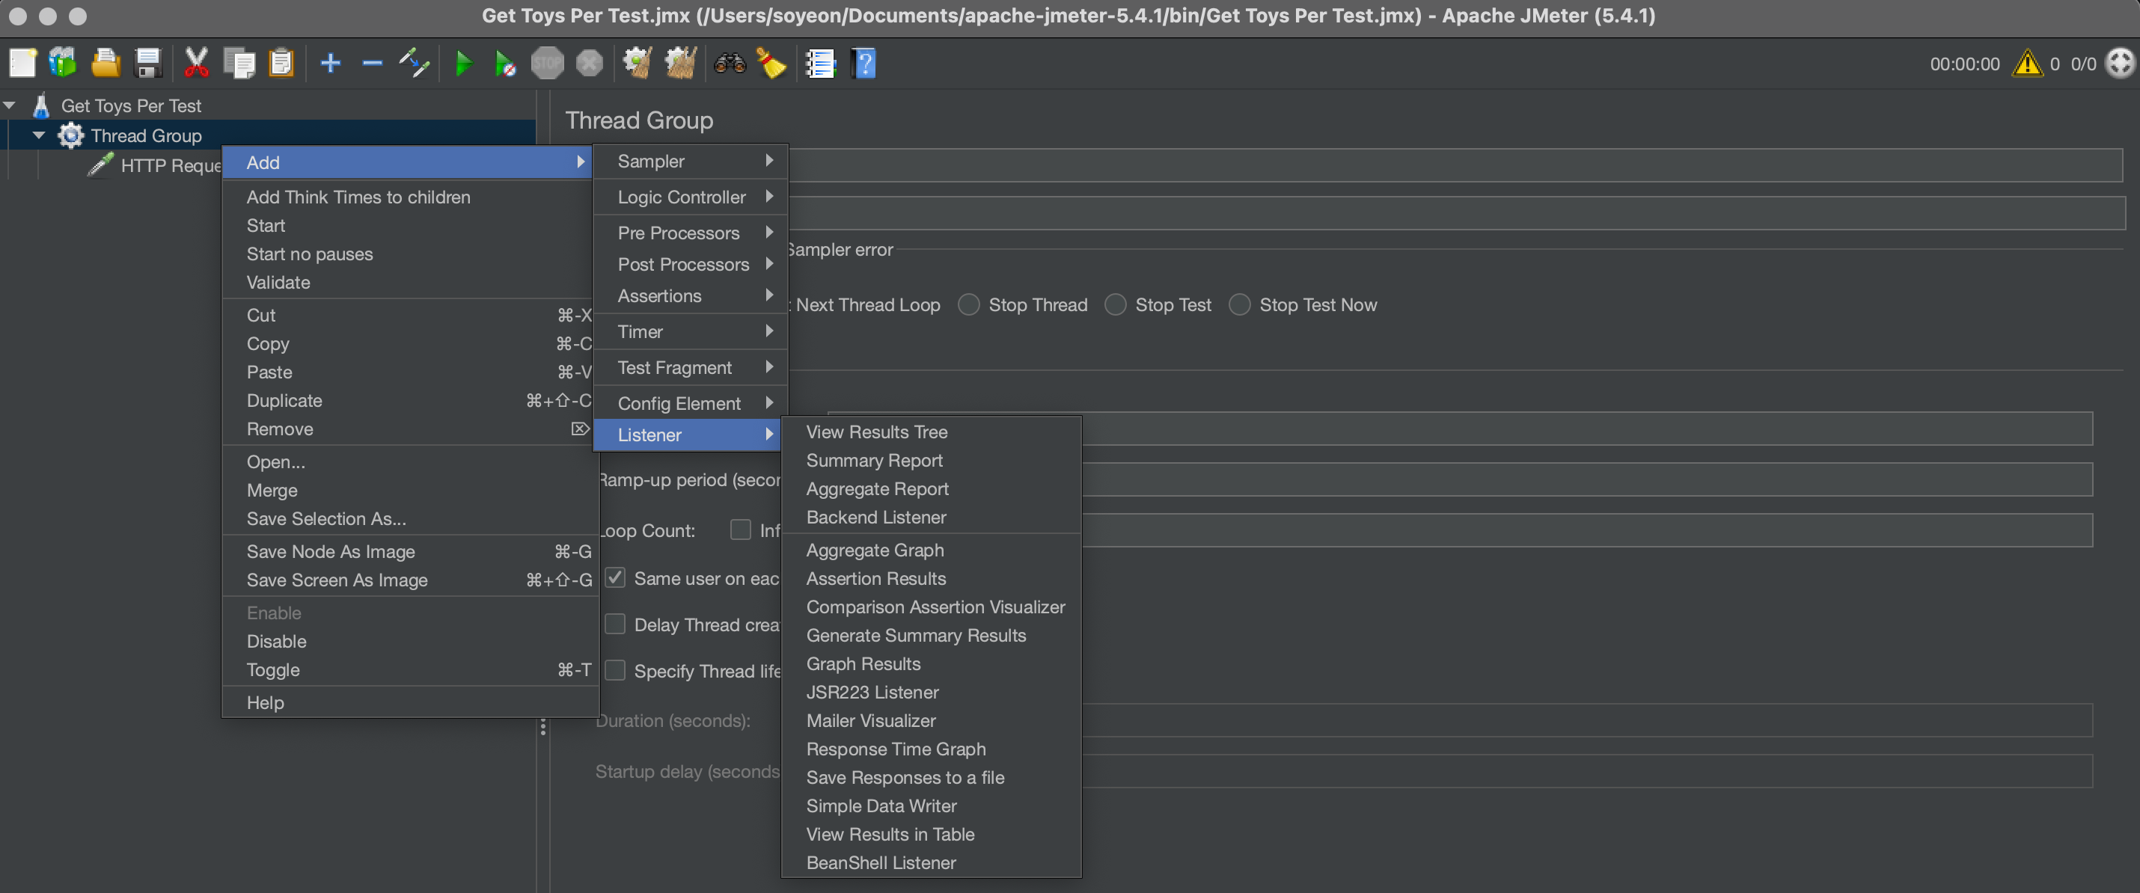Viewport: 2140px width, 893px height.
Task: Collapse the Thread Group tree node
Action: point(39,135)
